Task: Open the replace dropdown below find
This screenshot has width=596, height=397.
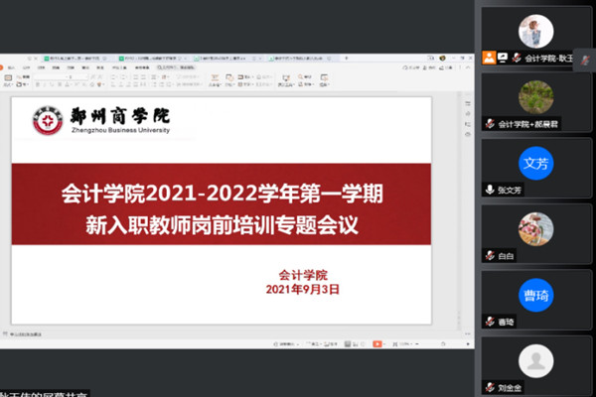Action: [306, 84]
